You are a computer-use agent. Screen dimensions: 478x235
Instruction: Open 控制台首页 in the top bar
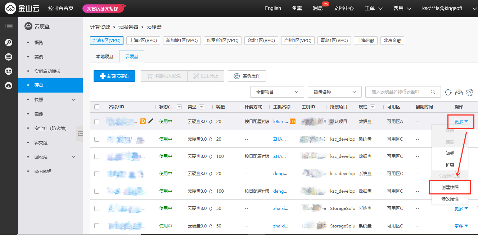[x=61, y=8]
